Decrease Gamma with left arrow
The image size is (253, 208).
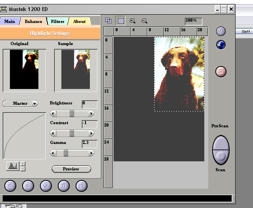[x=53, y=153]
